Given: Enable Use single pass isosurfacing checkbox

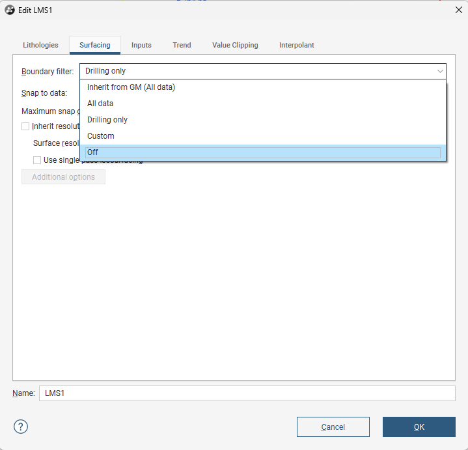Looking at the screenshot, I should point(37,160).
